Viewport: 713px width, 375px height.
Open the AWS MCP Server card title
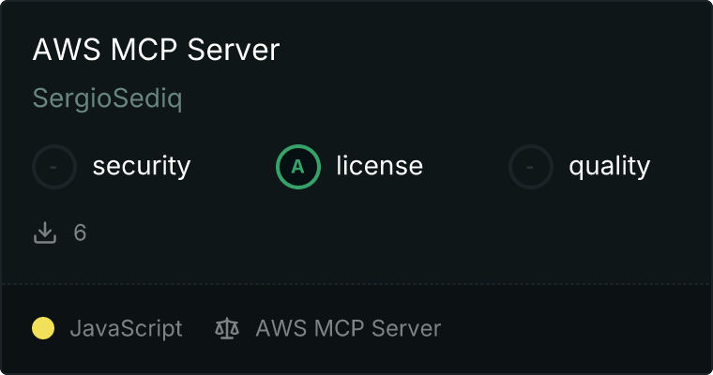click(x=156, y=50)
